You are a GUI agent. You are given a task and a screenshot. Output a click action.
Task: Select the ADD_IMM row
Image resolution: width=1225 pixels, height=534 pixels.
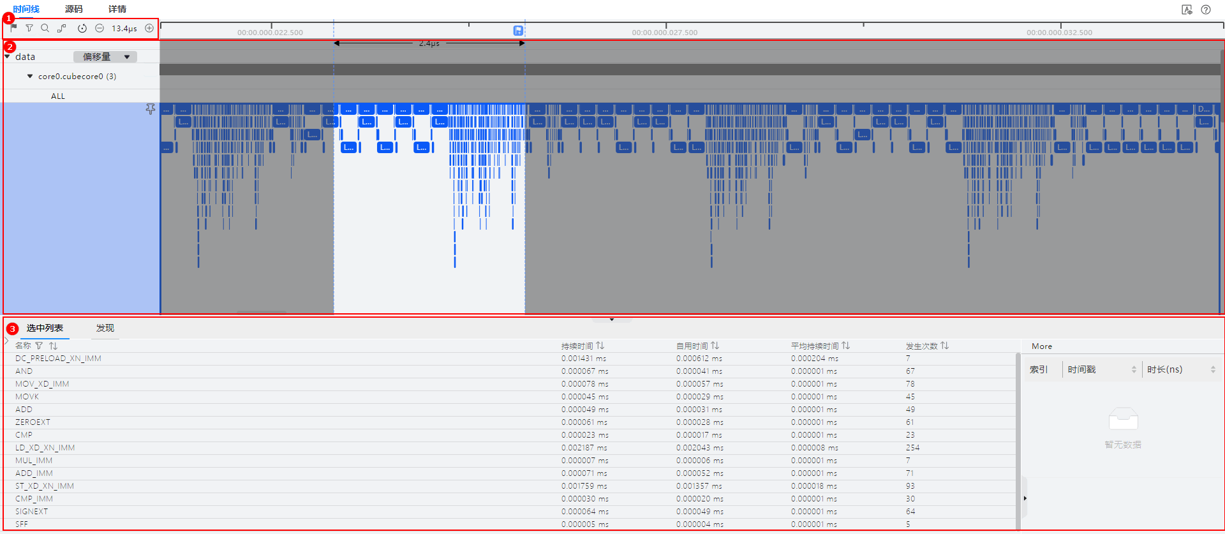pos(509,473)
